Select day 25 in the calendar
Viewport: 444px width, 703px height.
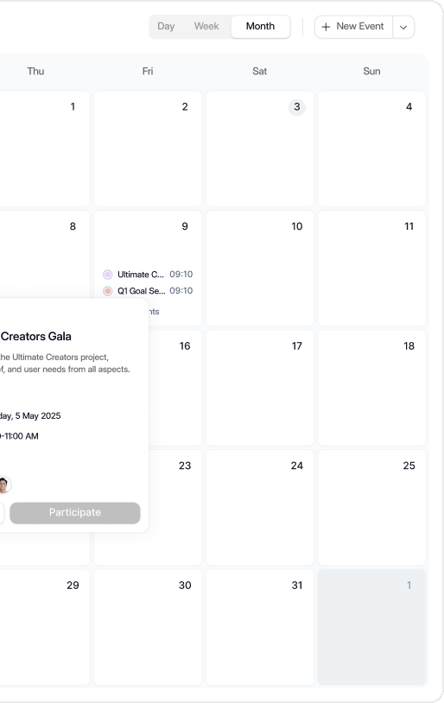[x=371, y=508]
